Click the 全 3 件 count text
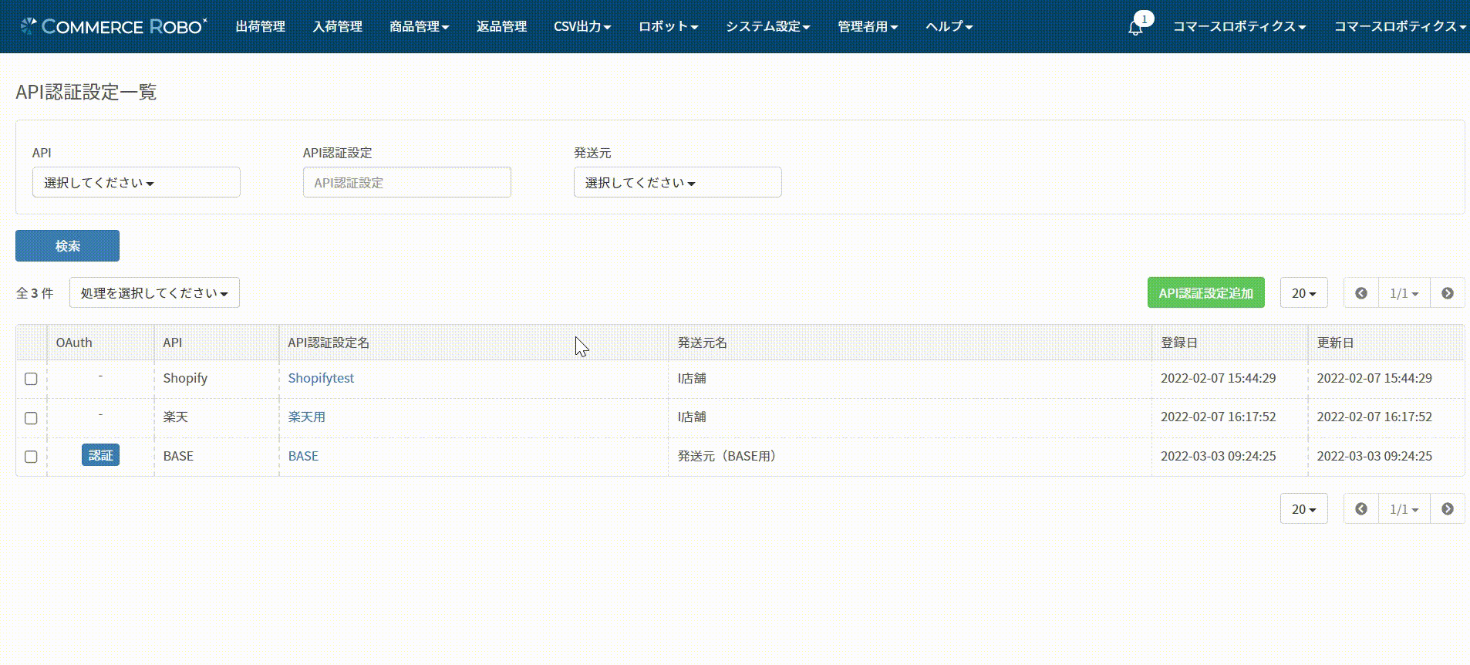 tap(35, 293)
